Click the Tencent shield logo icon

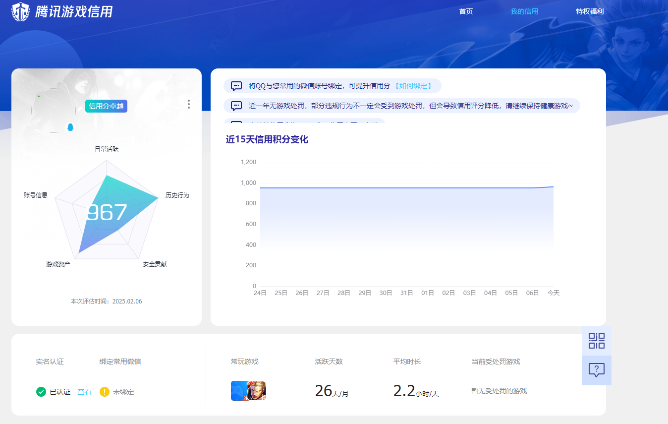pos(21,12)
